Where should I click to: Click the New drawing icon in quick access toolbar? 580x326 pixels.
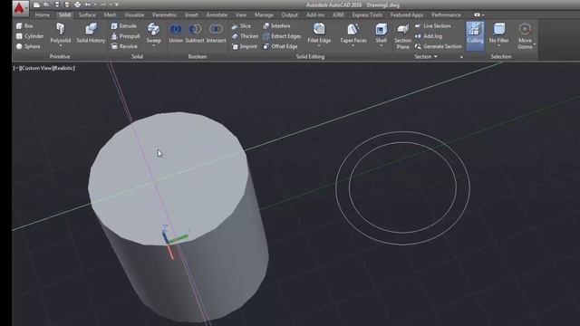[36, 5]
